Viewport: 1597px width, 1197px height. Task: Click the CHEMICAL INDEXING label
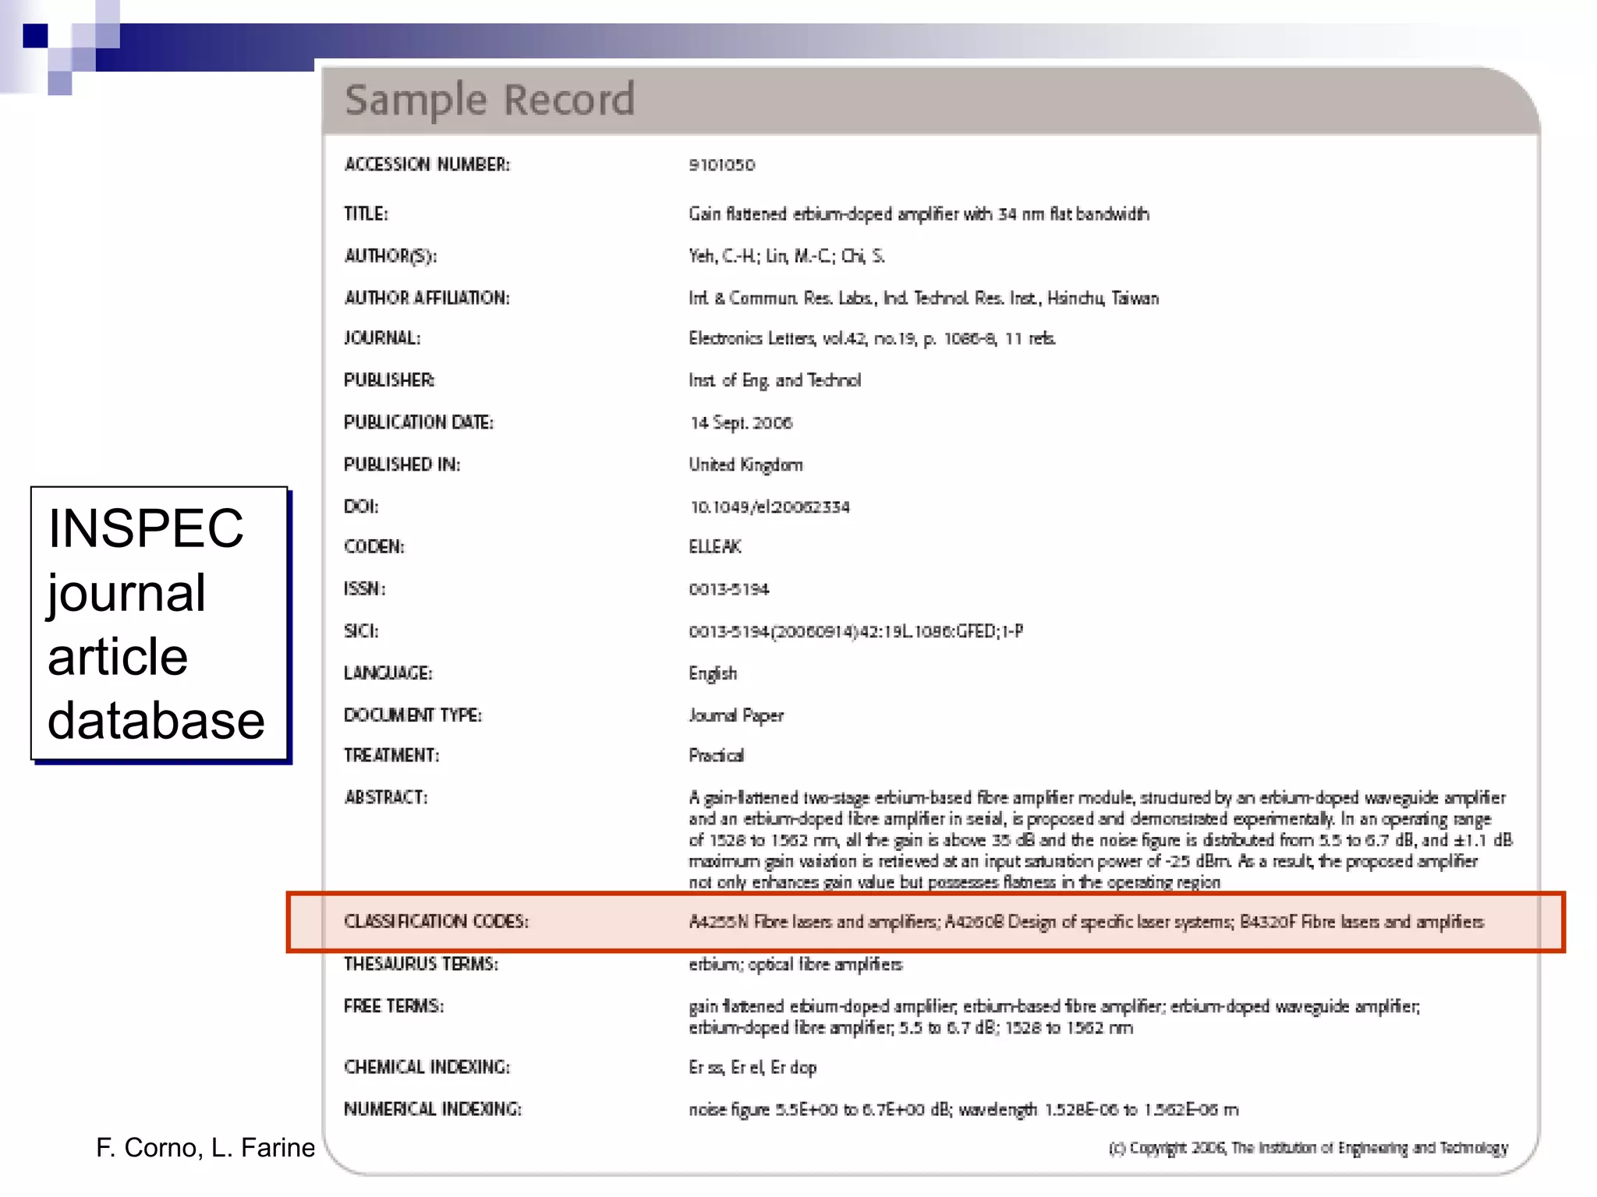tap(427, 1068)
